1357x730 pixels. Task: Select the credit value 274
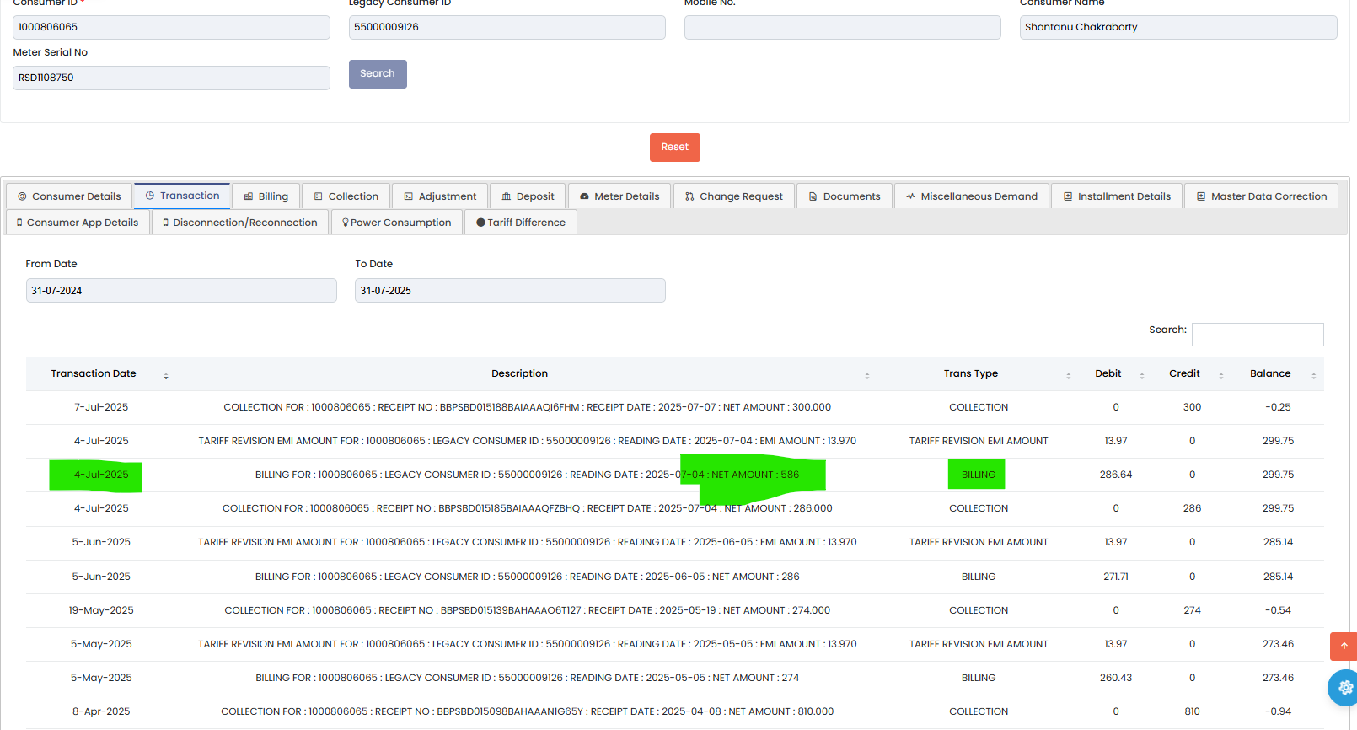pyautogui.click(x=1192, y=610)
